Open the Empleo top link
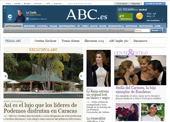The width and height of the screenshot is (170, 122). pos(27,4)
